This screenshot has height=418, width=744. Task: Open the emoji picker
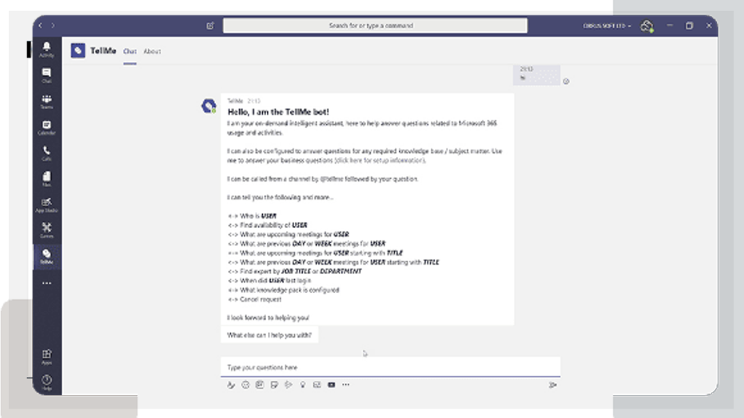[245, 384]
